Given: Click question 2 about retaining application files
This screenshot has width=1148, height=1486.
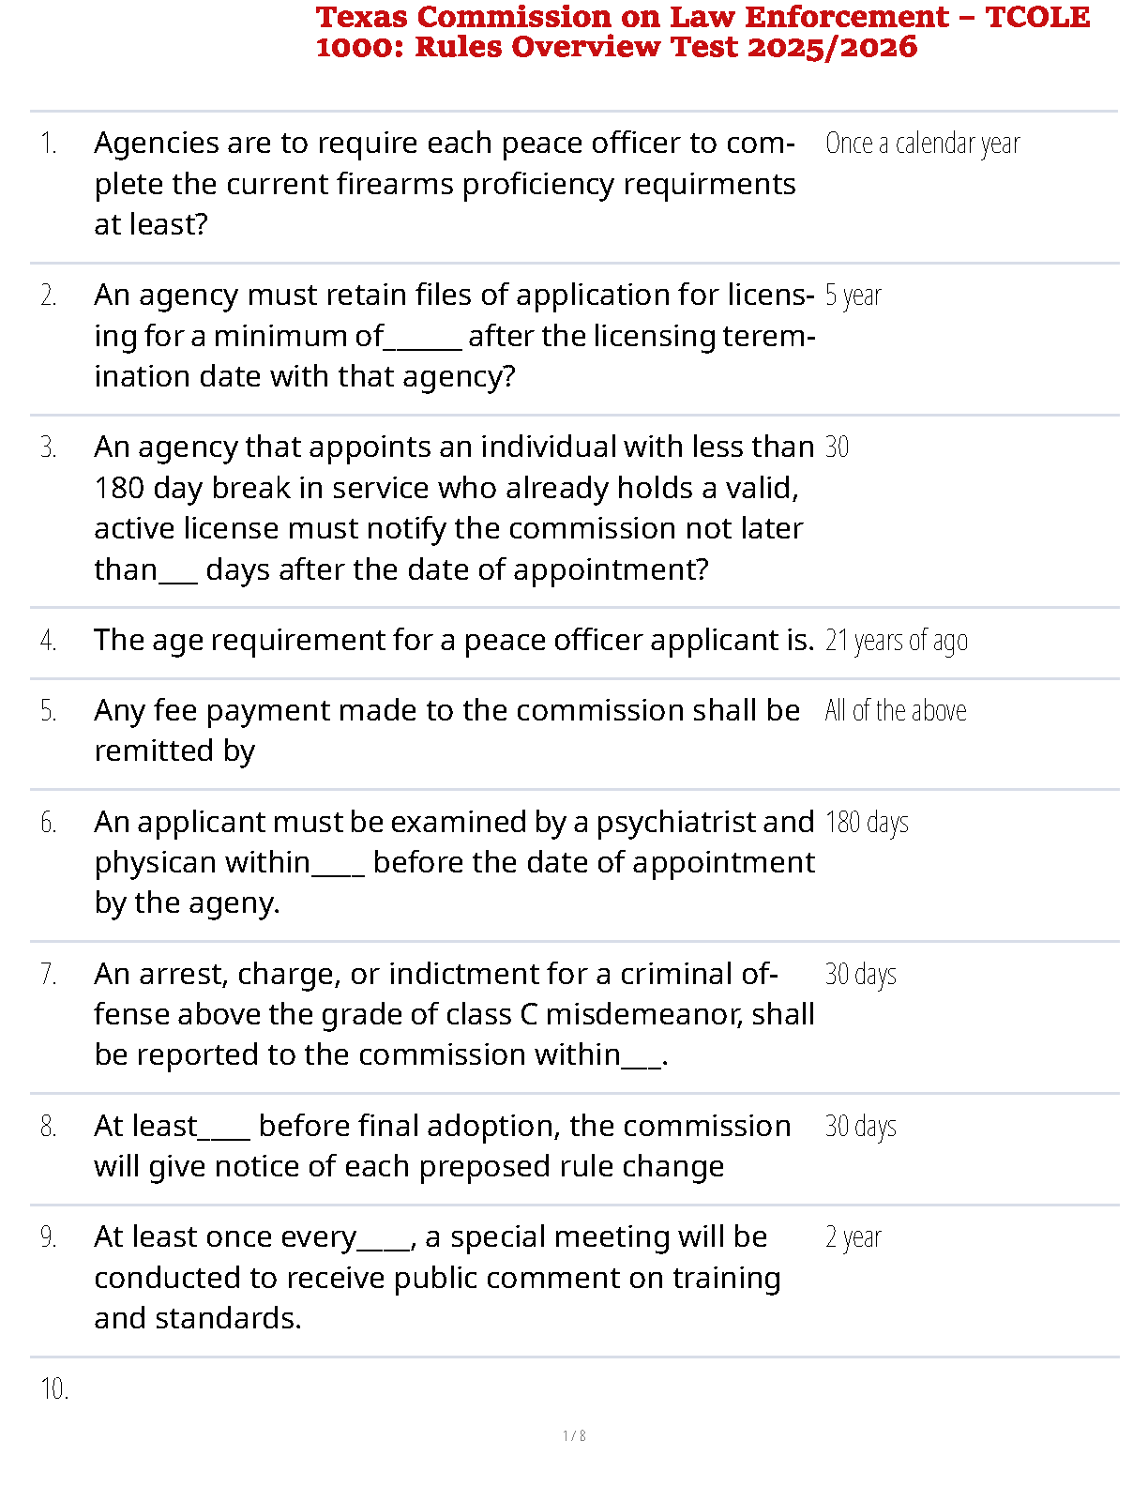Looking at the screenshot, I should pos(455,335).
